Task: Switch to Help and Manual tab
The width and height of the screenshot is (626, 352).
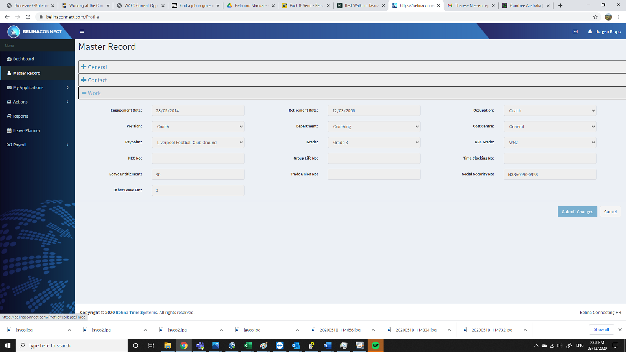Action: [x=250, y=5]
